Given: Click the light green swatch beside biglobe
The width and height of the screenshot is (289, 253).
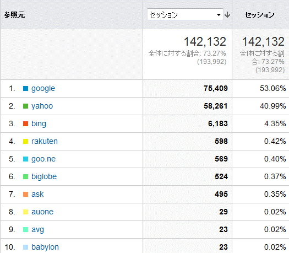Looking at the screenshot, I should 25,176.
